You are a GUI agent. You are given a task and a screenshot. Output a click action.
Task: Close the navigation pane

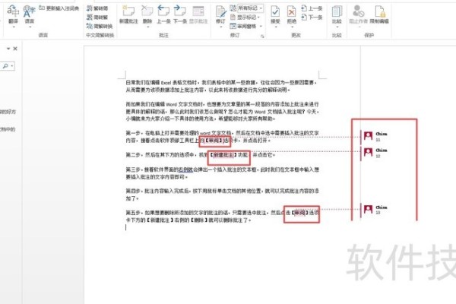(15, 49)
